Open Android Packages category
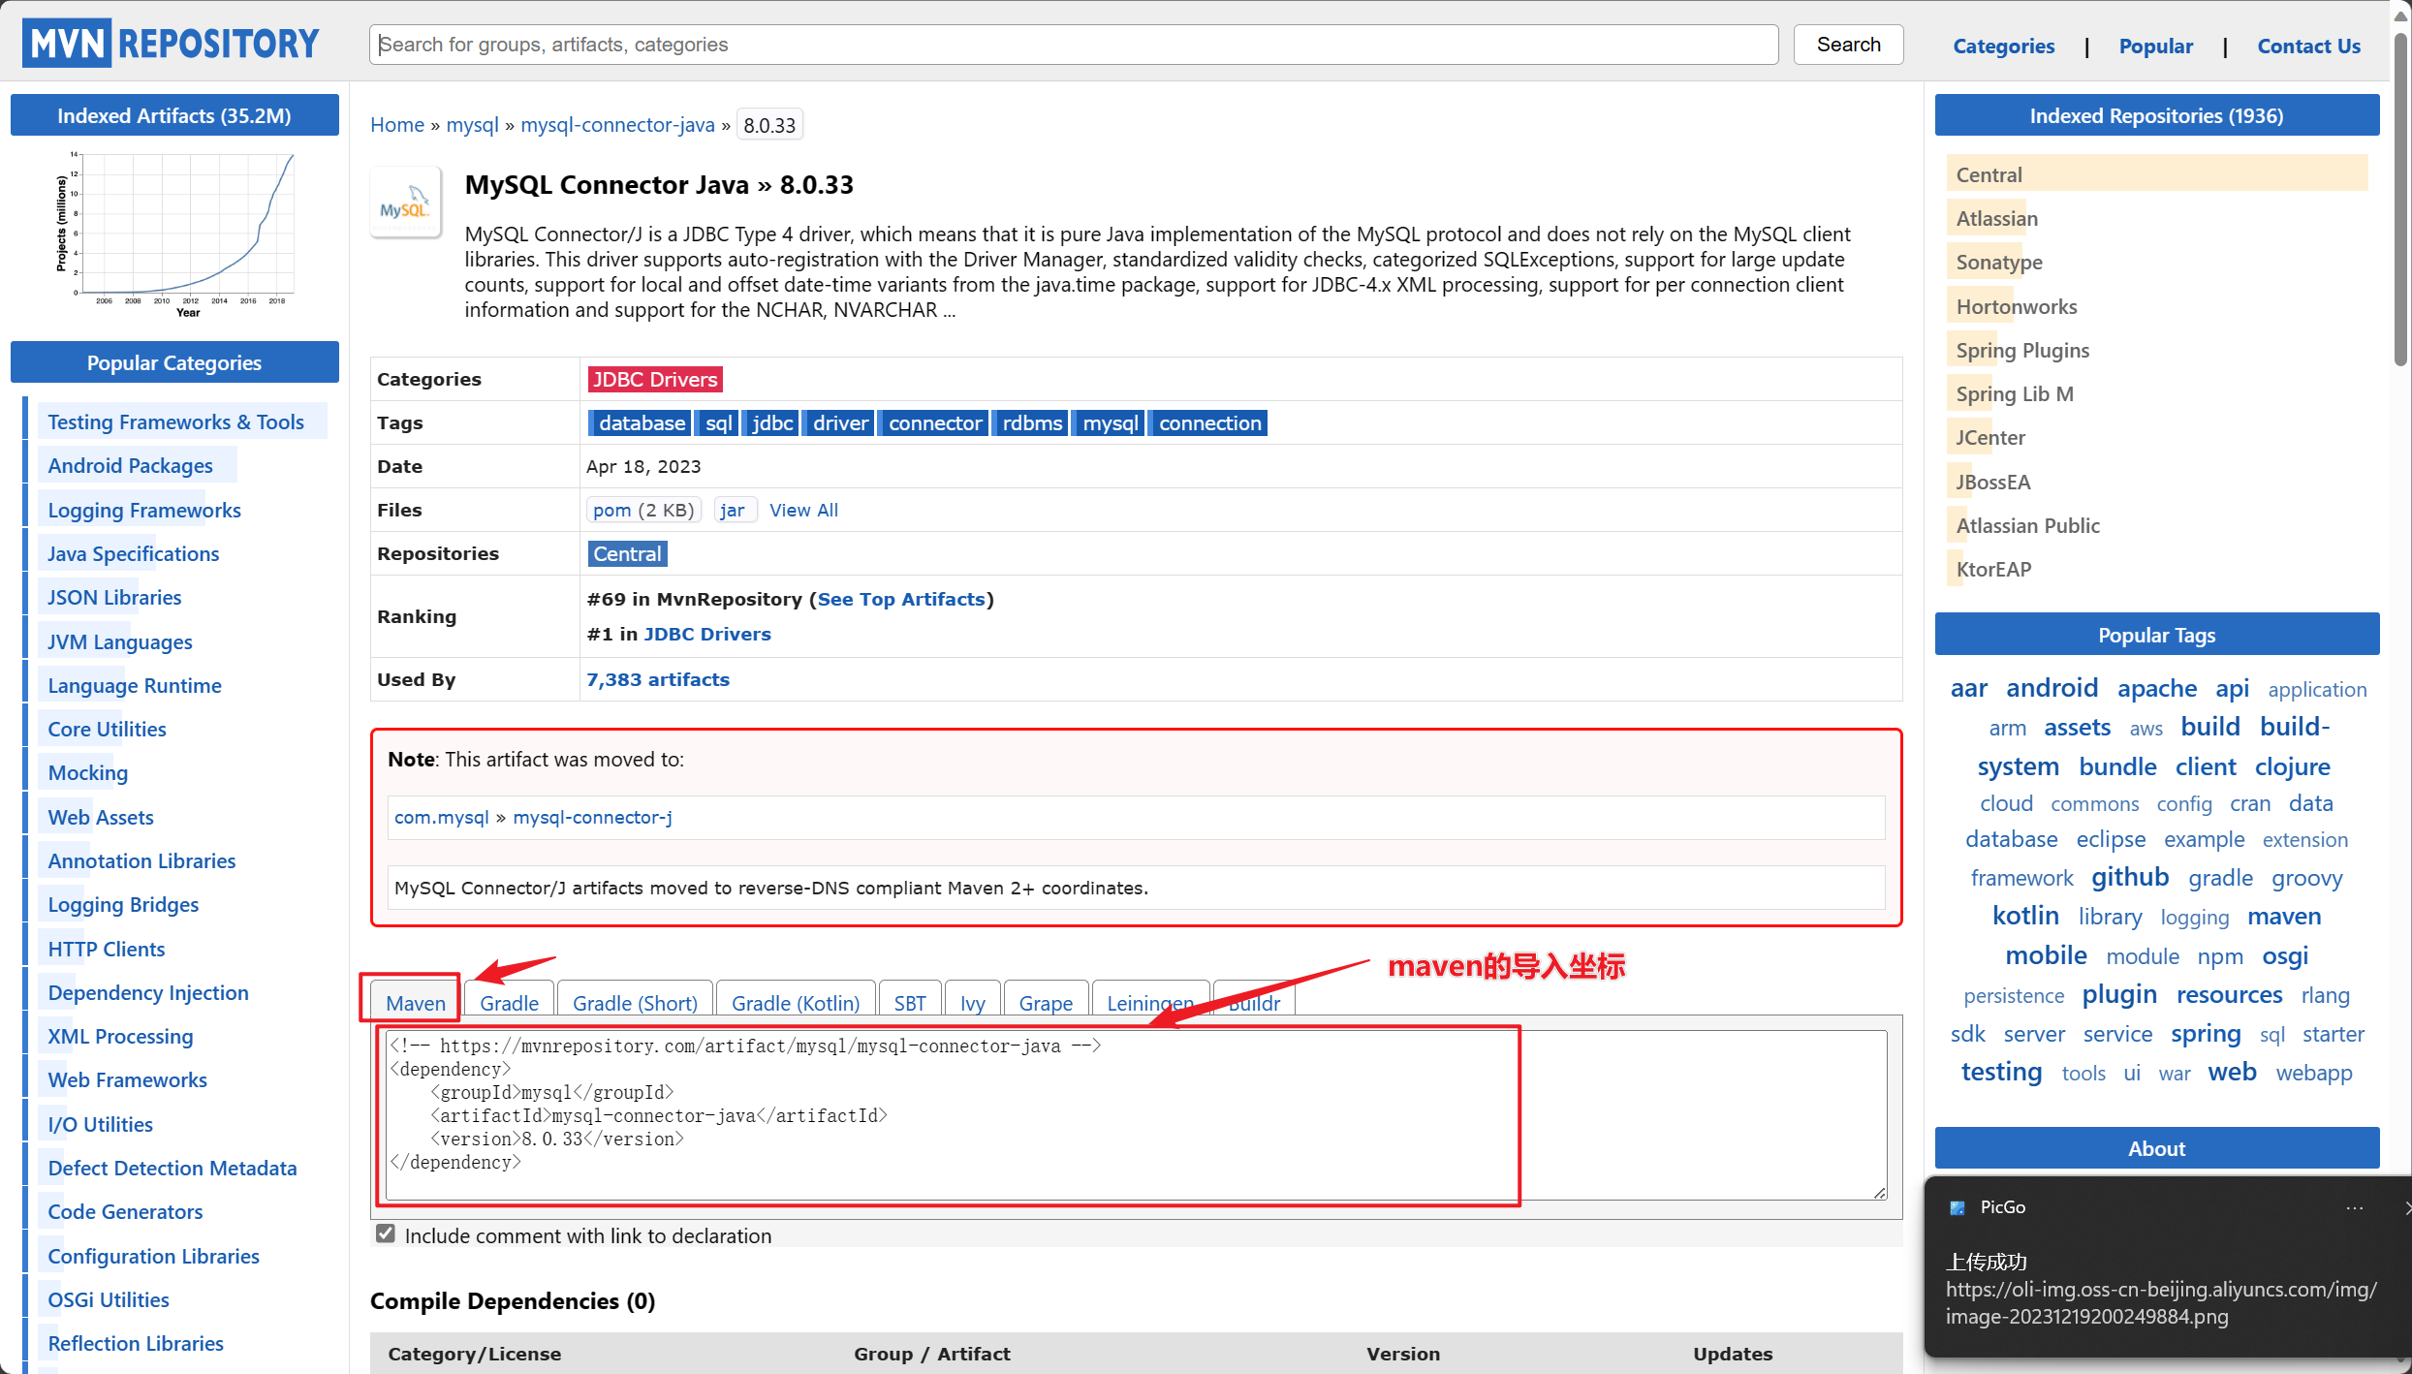2412x1374 pixels. (x=130, y=465)
